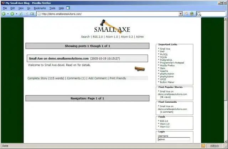Open Atom 1.0 link in header navigation
The height and width of the screenshot is (149, 228).
point(112,37)
